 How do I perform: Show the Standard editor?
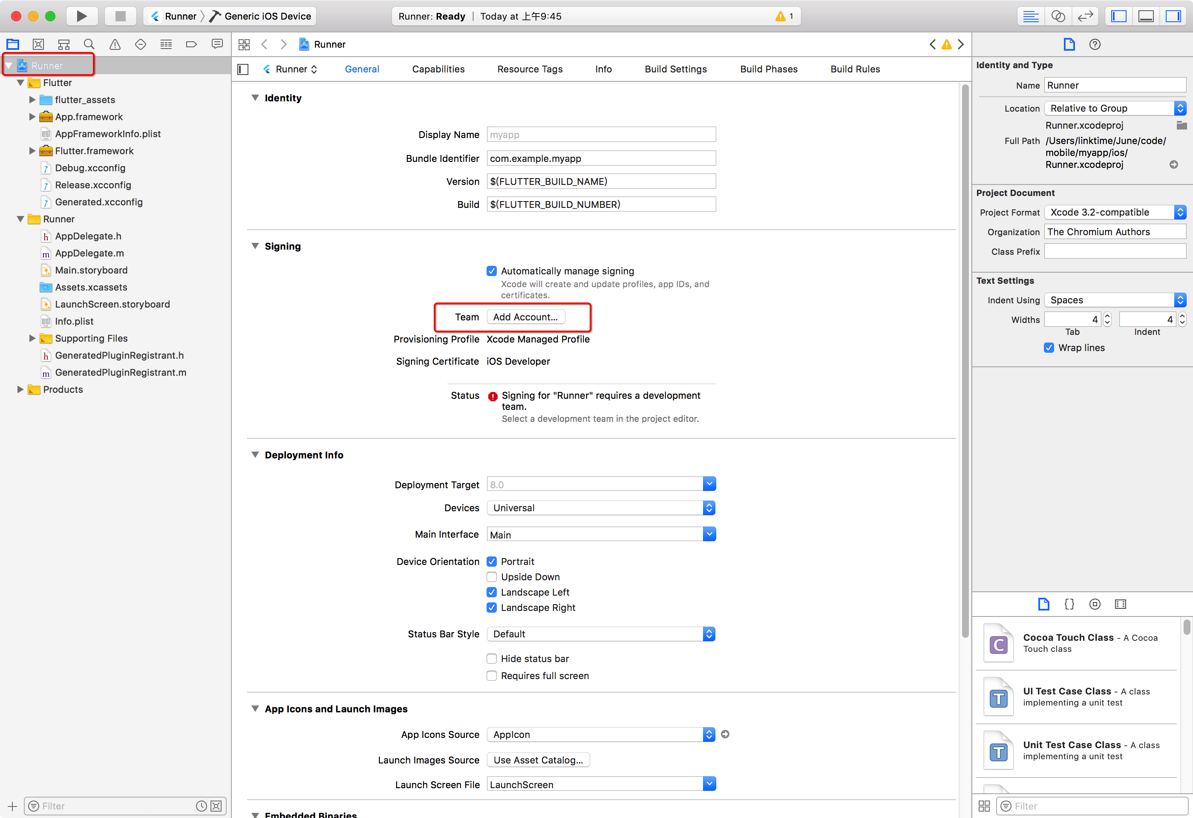tap(1031, 17)
